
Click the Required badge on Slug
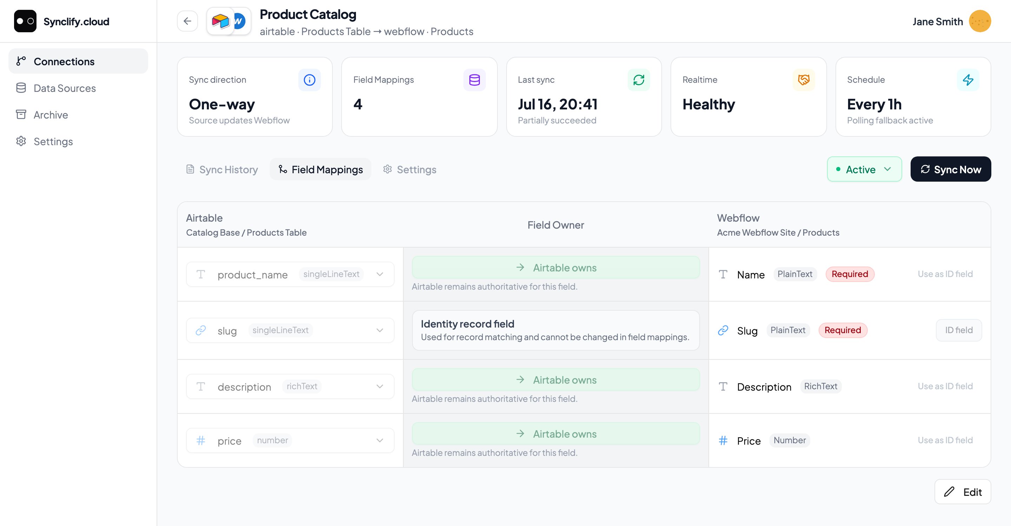[842, 330]
